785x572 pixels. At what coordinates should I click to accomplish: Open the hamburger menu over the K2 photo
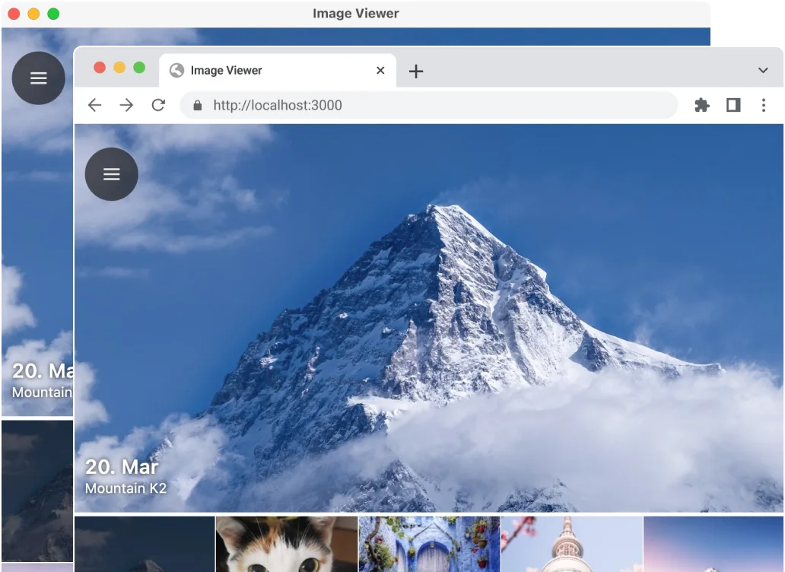(x=112, y=174)
